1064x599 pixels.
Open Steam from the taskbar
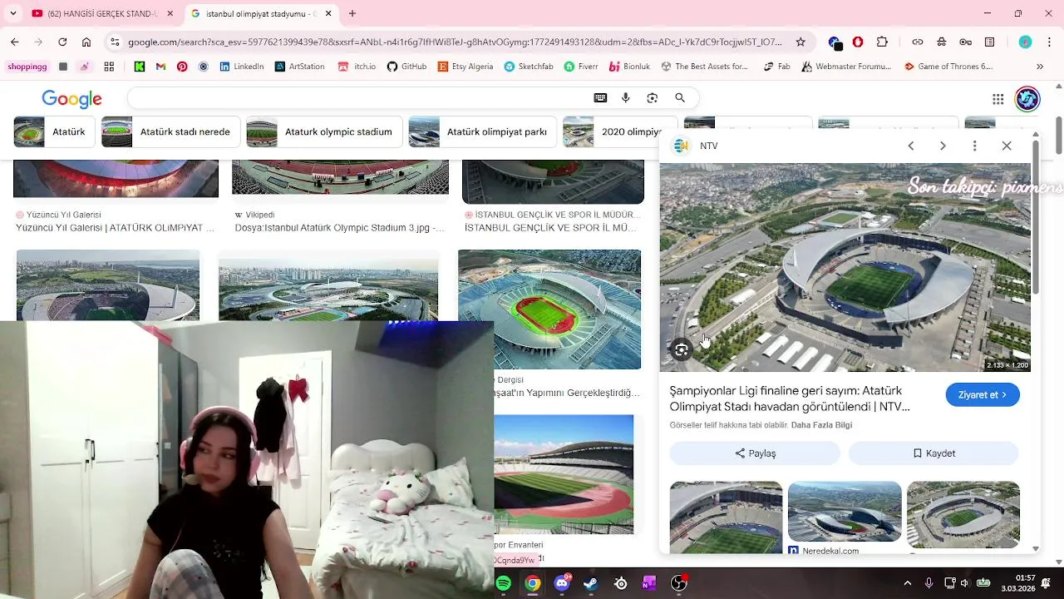591,583
